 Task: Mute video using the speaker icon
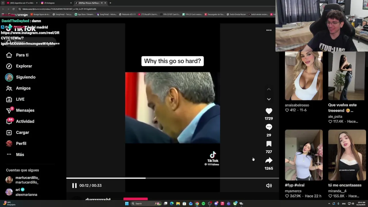point(269,186)
